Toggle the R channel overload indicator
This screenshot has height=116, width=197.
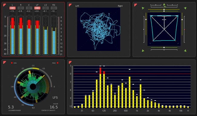21,8
